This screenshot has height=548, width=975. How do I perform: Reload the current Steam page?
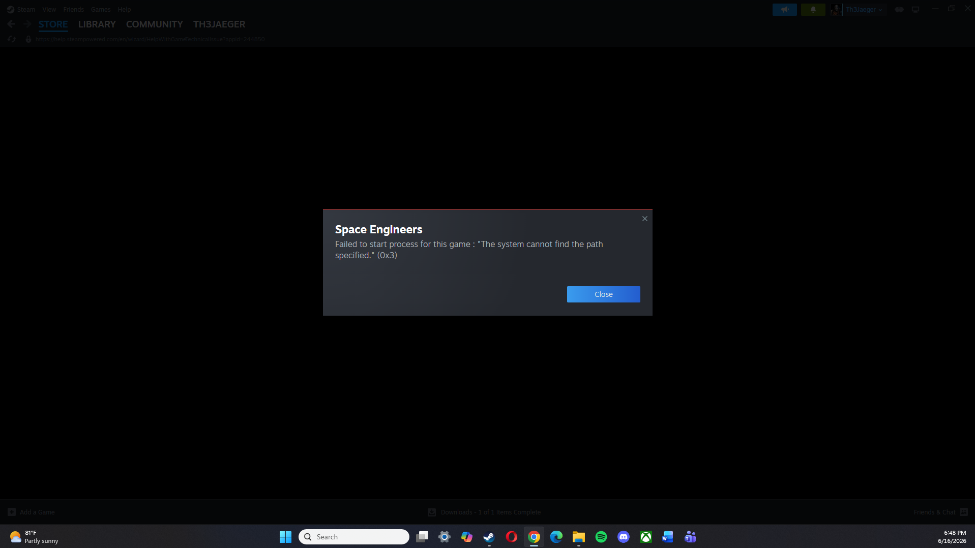pos(12,39)
